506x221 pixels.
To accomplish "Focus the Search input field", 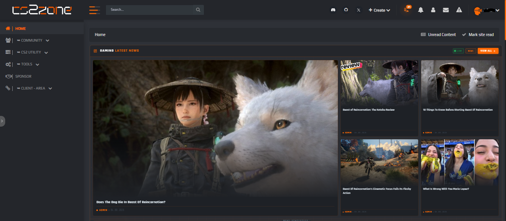I will [150, 10].
